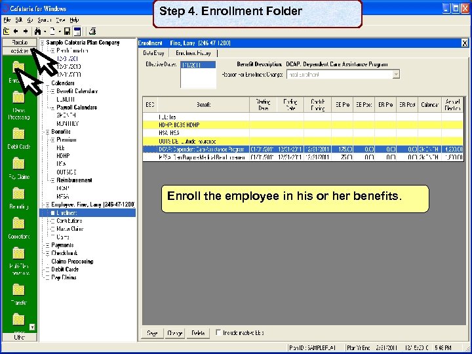472x354 pixels.
Task: Close the Enrollment panel with X
Action: (465, 43)
